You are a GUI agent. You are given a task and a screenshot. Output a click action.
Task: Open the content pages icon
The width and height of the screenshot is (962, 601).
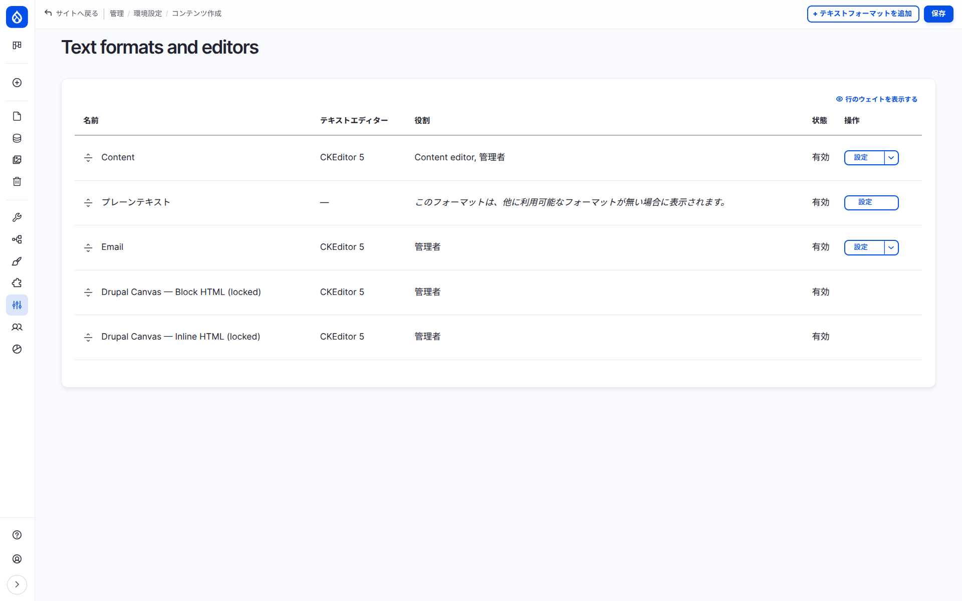pos(17,116)
